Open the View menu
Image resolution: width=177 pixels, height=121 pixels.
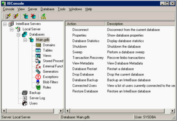(x=21, y=9)
